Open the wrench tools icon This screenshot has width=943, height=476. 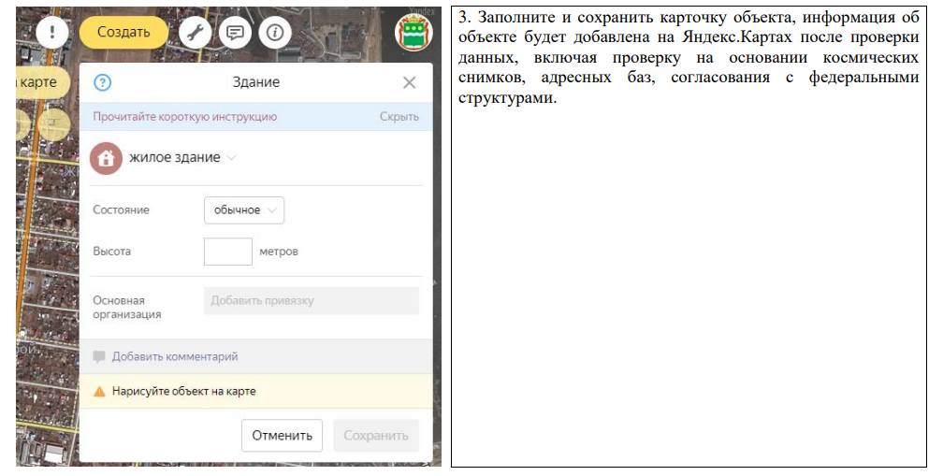195,32
